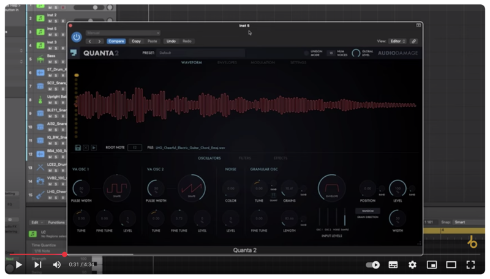Click the Random grain direction button

click(x=368, y=211)
